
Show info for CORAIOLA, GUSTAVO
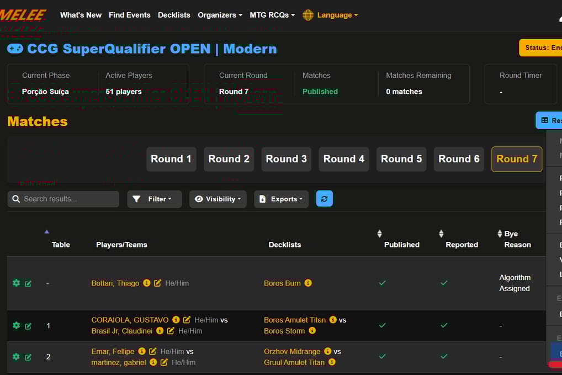[176, 319]
